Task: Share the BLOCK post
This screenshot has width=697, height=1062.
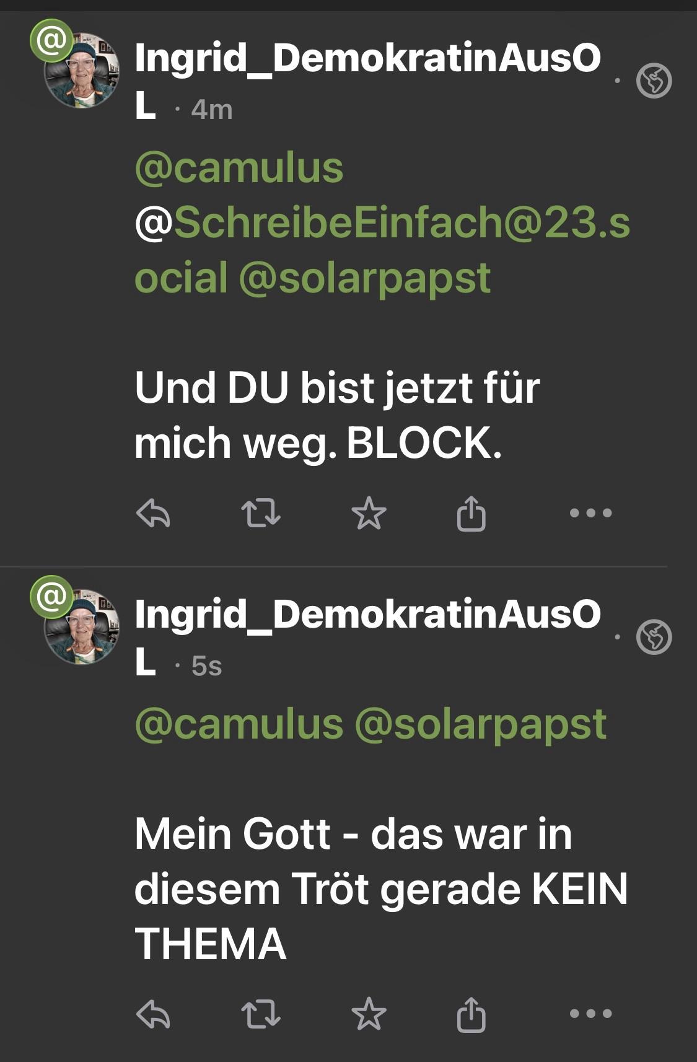Action: (471, 514)
